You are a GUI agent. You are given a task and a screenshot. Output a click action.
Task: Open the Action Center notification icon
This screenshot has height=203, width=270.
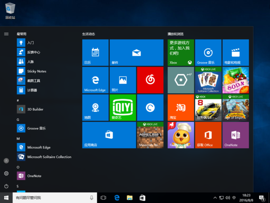click(262, 198)
